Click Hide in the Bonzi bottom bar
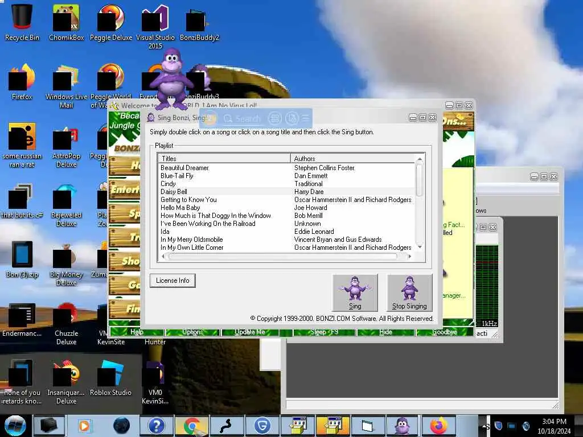 coord(385,332)
